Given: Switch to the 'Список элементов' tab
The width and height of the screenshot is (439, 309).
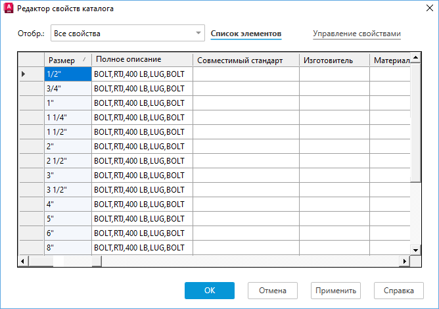Looking at the screenshot, I should (x=246, y=33).
